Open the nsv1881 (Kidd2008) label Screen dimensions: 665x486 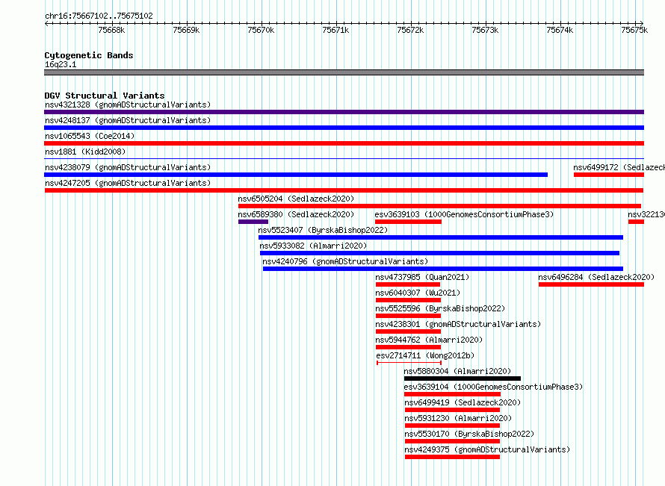85,152
